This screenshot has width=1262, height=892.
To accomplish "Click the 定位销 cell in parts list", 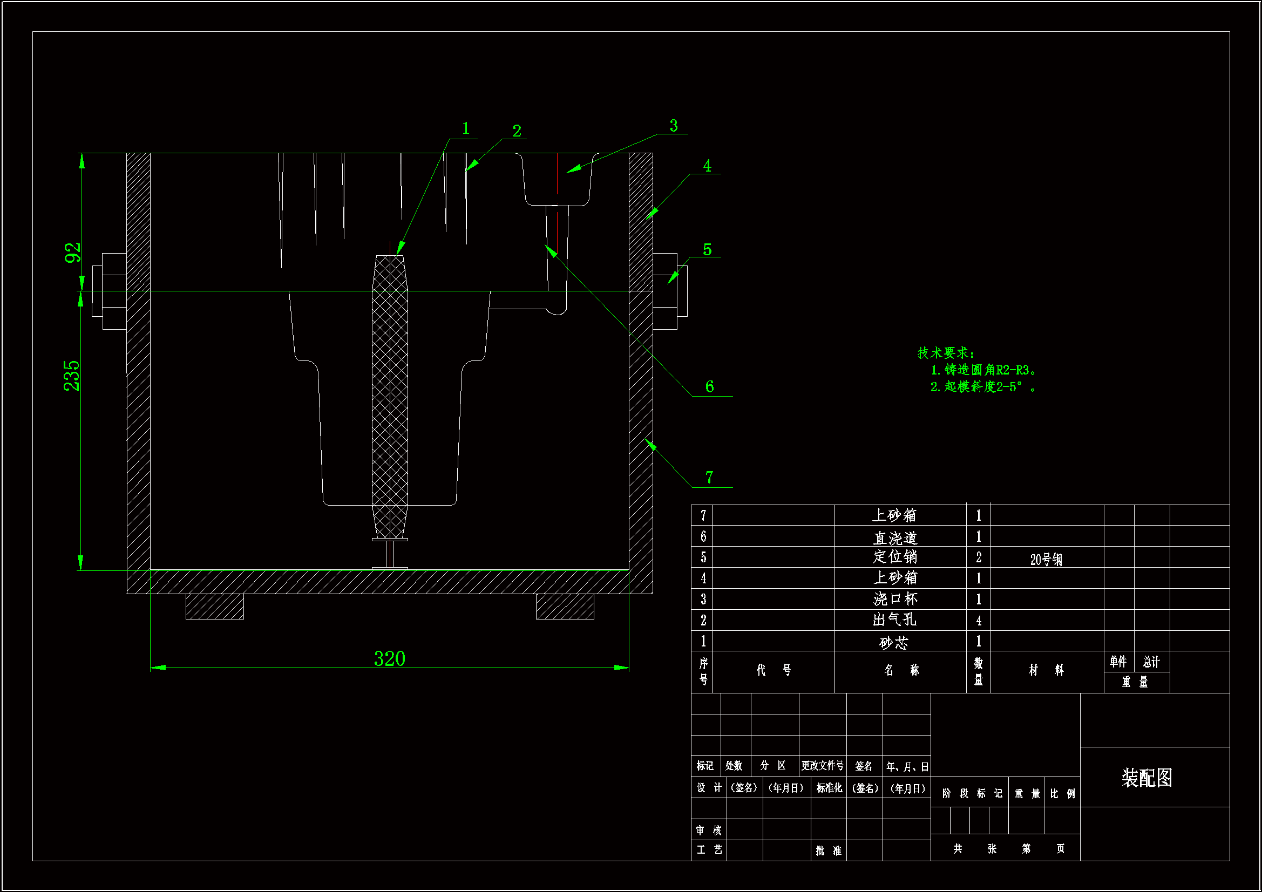I will pyautogui.click(x=895, y=557).
